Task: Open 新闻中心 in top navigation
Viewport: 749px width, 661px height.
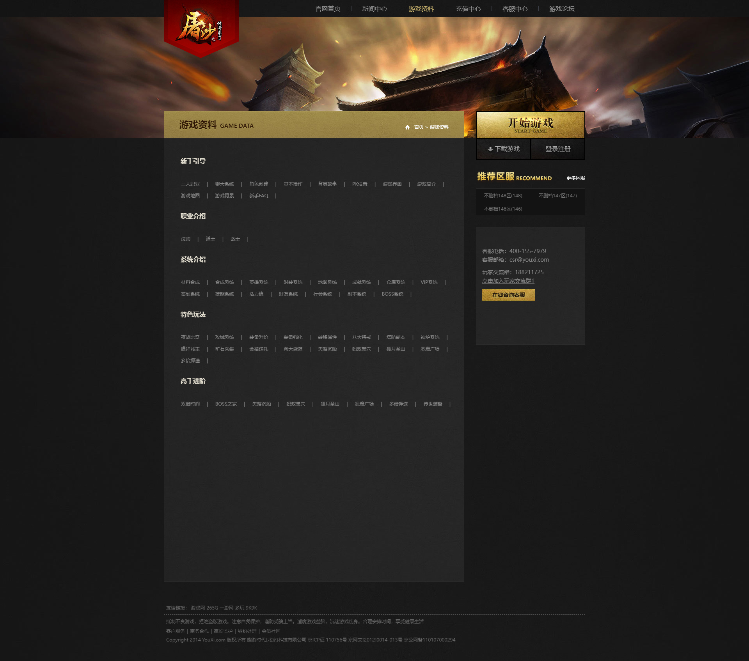Action: [x=374, y=9]
